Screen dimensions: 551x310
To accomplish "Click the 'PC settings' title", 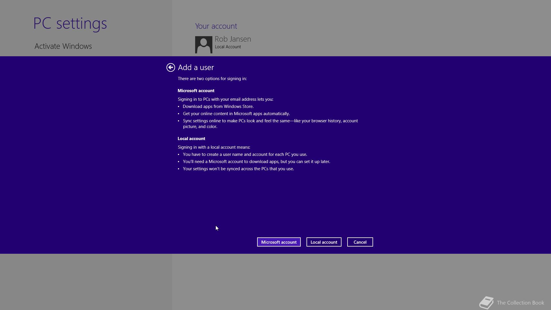I will 70,23.
